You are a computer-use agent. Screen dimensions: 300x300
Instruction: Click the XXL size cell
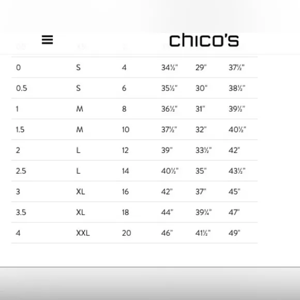[83, 233]
